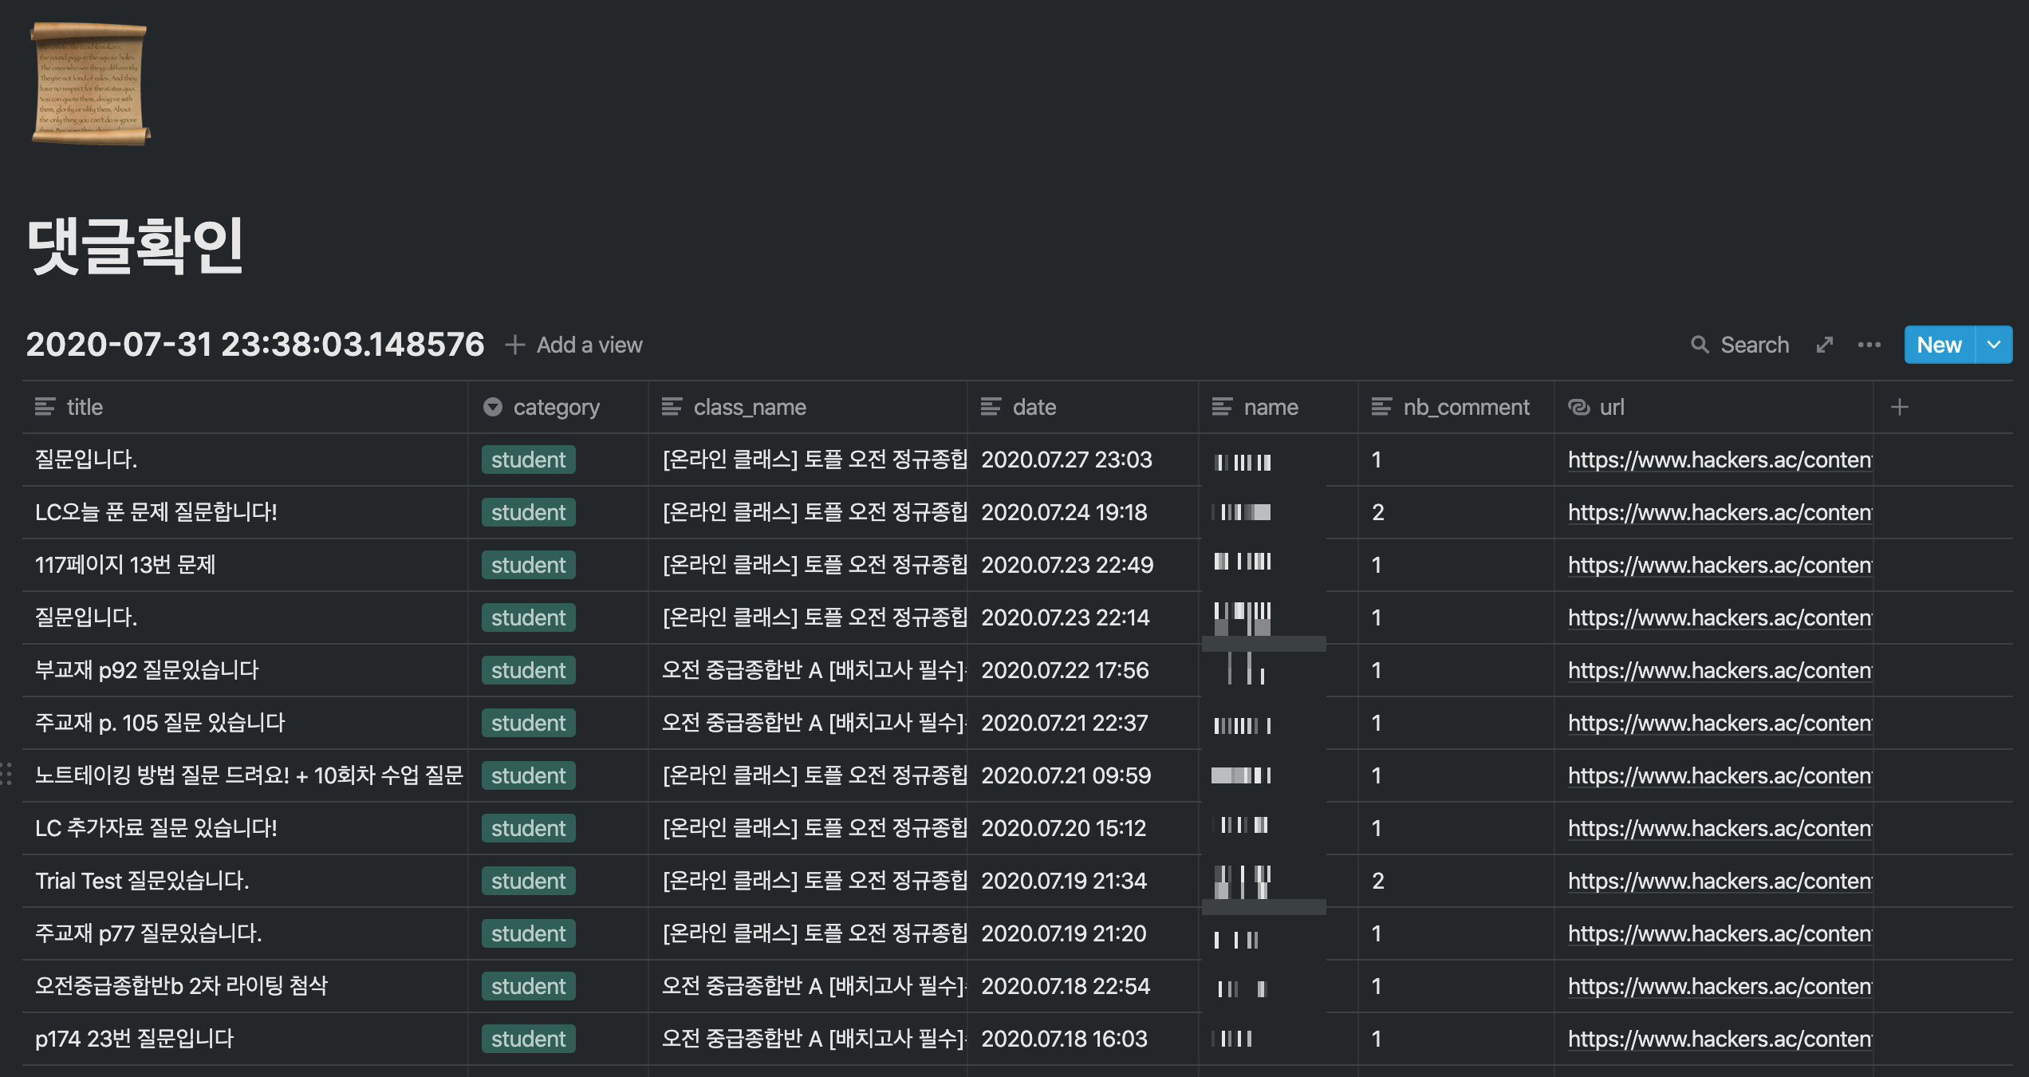Open URL link in 2020.07.27 23:03 row
The height and width of the screenshot is (1077, 2029).
click(1720, 460)
